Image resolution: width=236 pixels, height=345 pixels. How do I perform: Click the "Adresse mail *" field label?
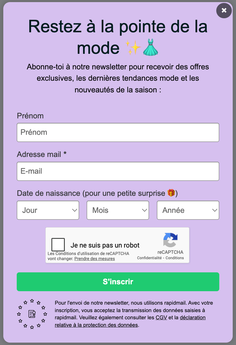coord(42,155)
